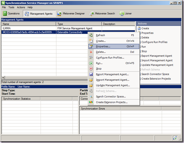The image size is (184, 143).
Task: Click the Synchronization Statistics column header
Action: point(21,98)
